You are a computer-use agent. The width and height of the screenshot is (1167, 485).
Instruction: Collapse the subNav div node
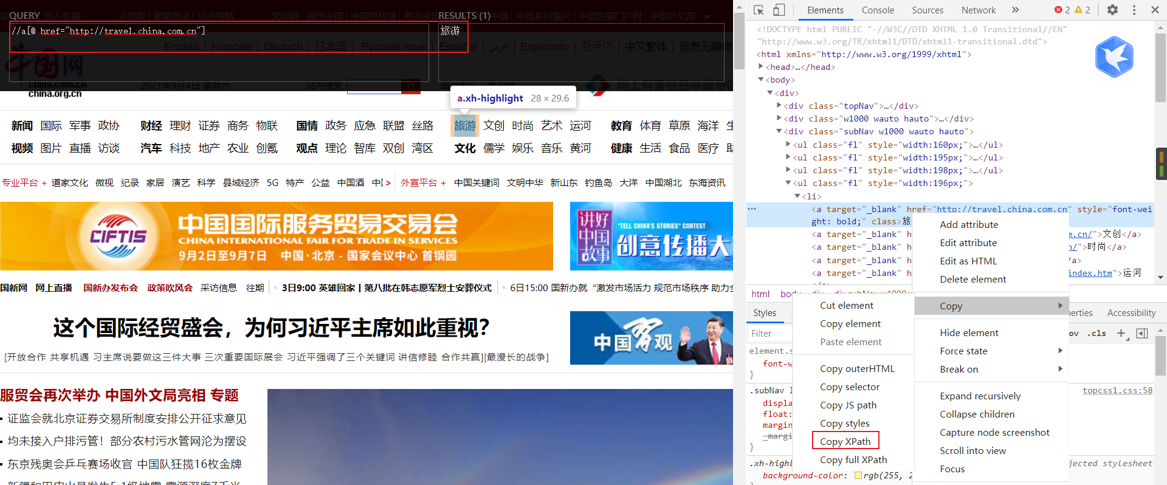779,131
